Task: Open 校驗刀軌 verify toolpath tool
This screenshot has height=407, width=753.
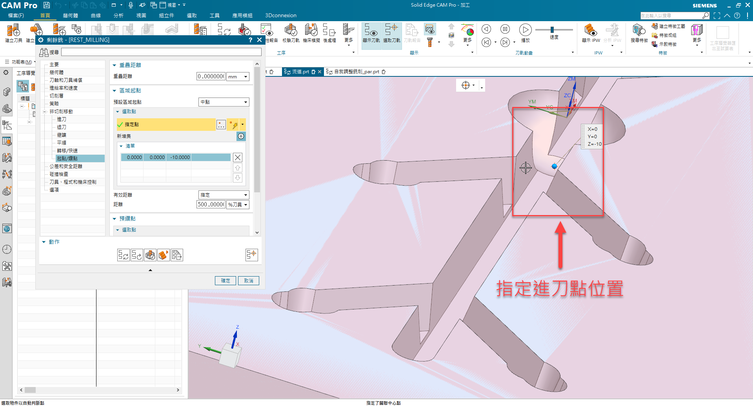Action: coord(291,33)
